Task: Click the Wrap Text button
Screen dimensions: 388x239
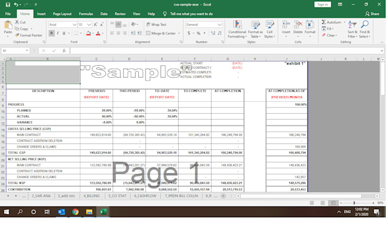Action: (x=156, y=25)
